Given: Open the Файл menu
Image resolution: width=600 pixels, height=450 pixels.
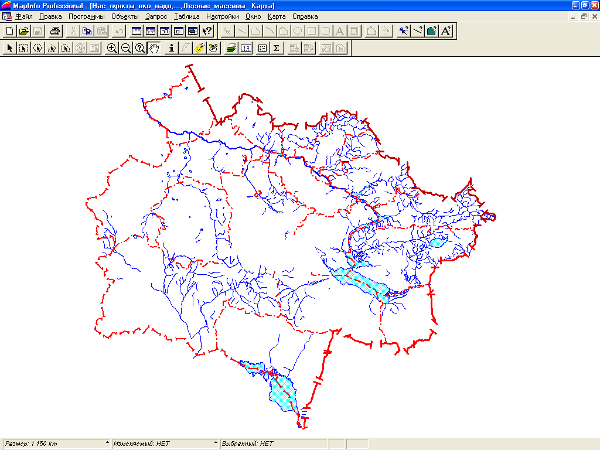Looking at the screenshot, I should 25,16.
